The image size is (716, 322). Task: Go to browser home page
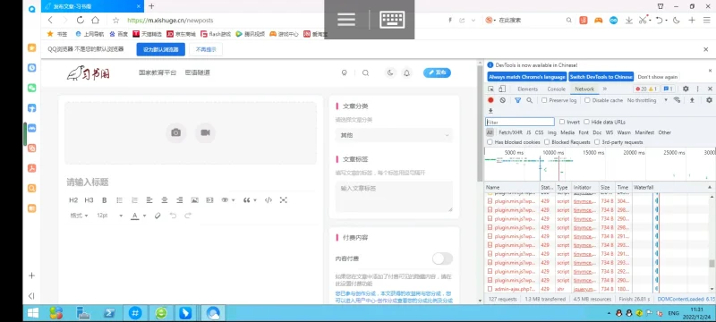click(95, 20)
